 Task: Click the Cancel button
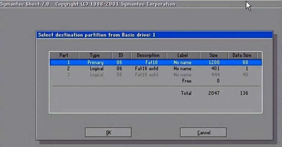tap(204, 132)
